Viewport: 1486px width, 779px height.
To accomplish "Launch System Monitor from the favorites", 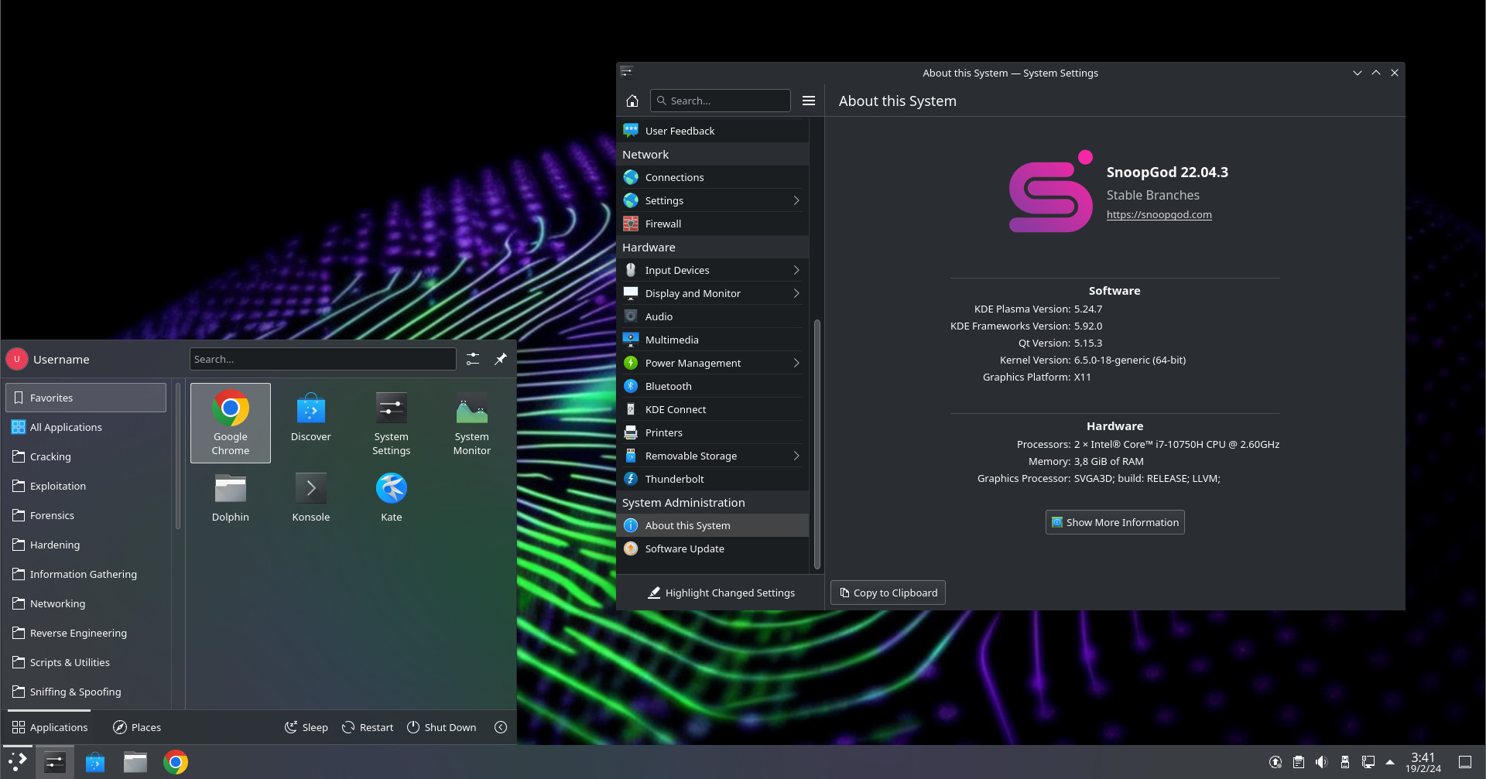I will [472, 423].
